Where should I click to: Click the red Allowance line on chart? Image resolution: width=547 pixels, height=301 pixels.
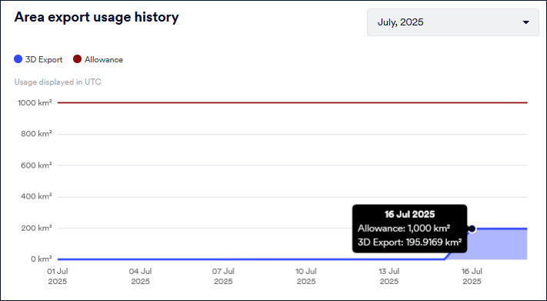(x=292, y=102)
